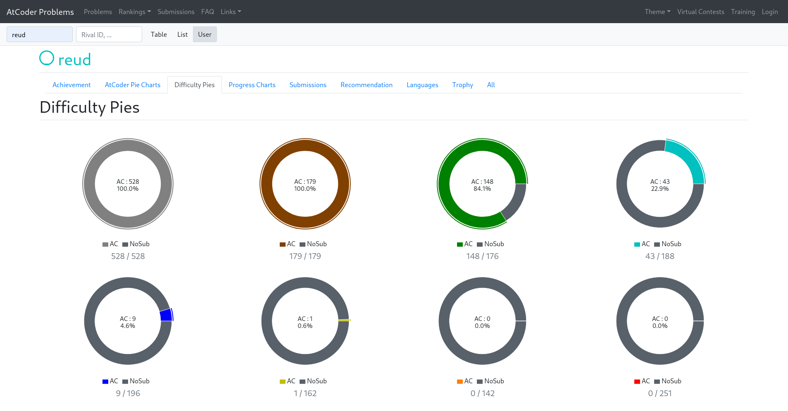Click the cyan segment of the 22.9% pie
Image resolution: width=788 pixels, height=411 pixels.
(x=688, y=159)
